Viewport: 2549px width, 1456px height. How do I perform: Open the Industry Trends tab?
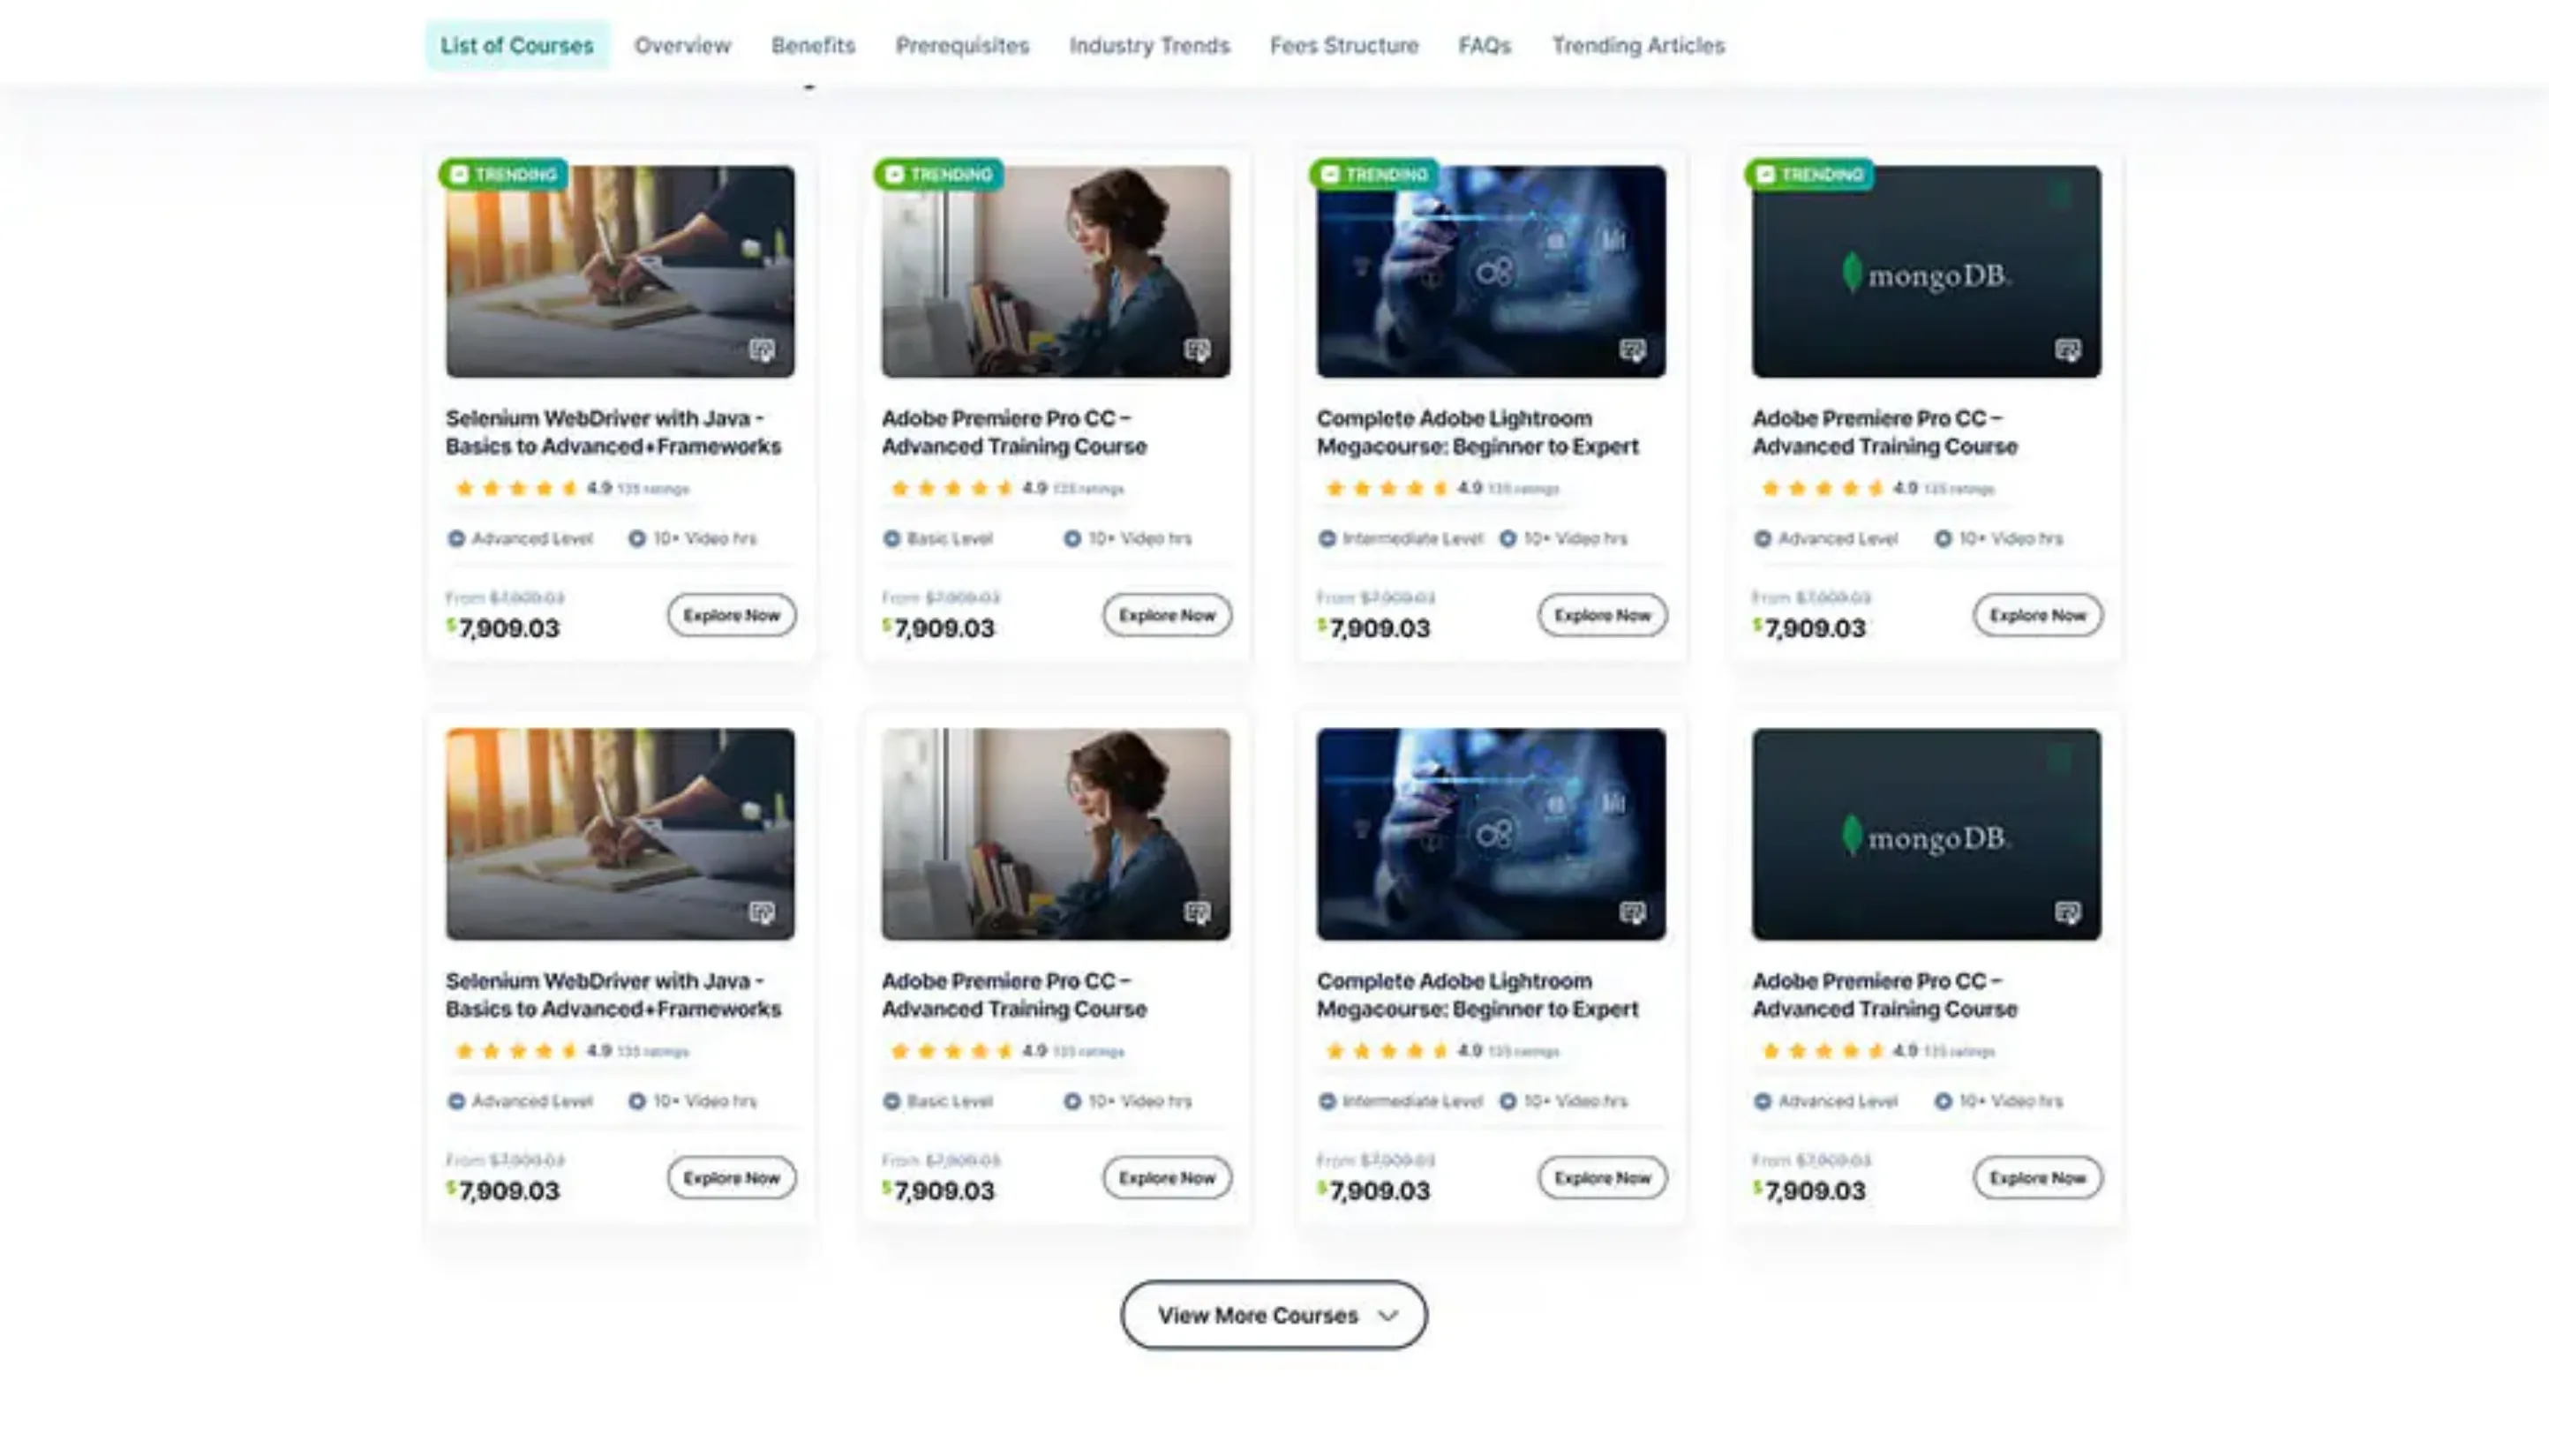[1149, 45]
